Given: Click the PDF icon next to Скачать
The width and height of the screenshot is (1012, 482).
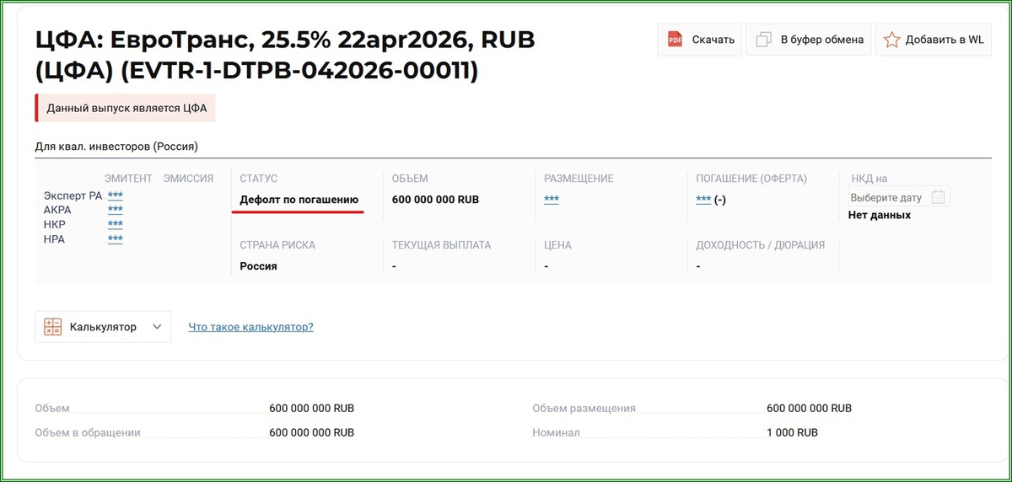Looking at the screenshot, I should click(675, 40).
